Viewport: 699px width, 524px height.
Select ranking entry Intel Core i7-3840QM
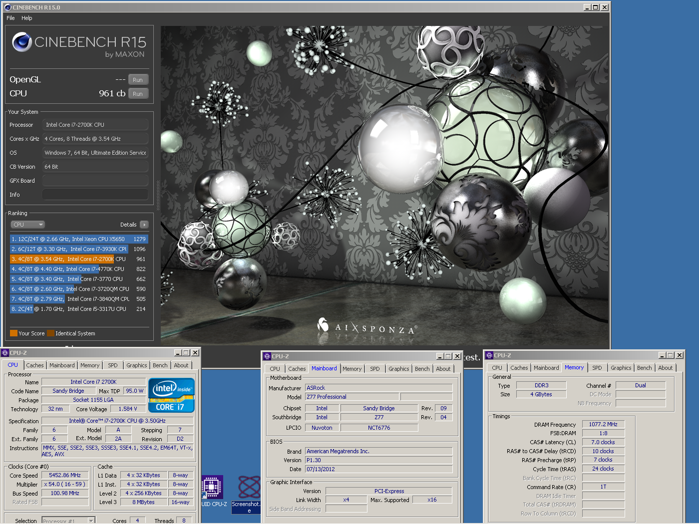pyautogui.click(x=79, y=299)
